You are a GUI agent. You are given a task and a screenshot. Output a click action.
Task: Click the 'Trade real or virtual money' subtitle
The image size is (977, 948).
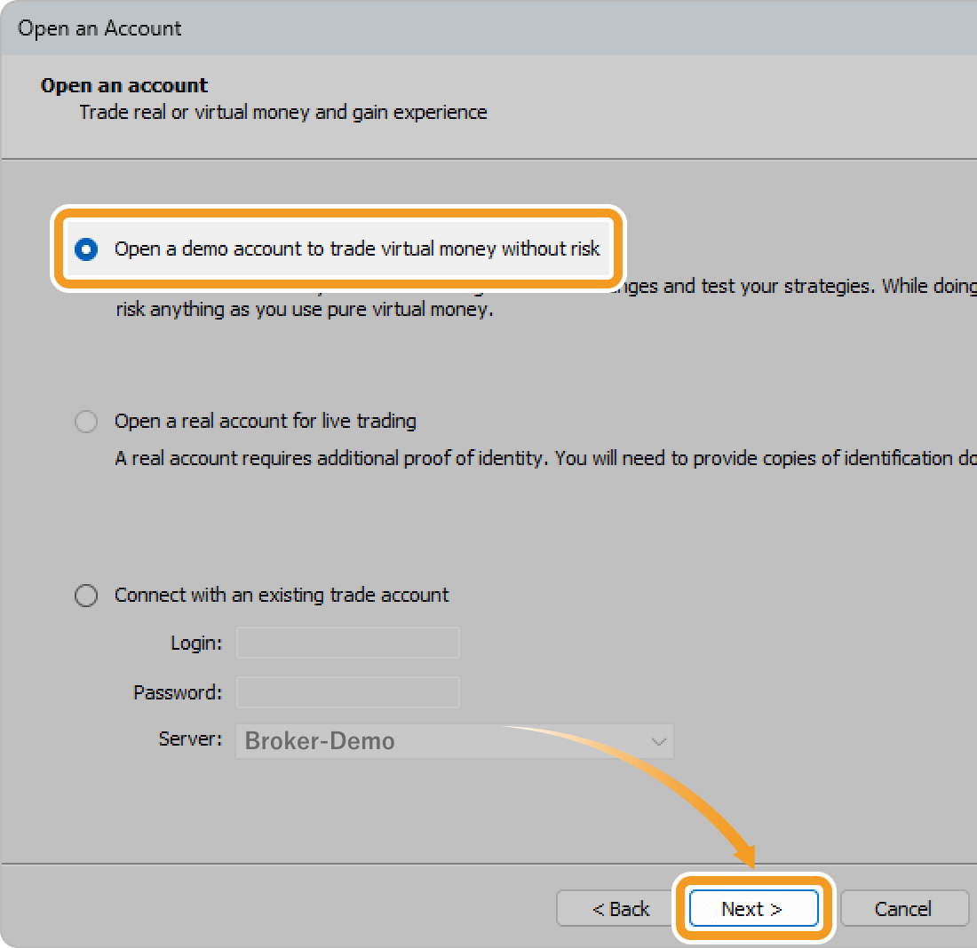tap(283, 112)
